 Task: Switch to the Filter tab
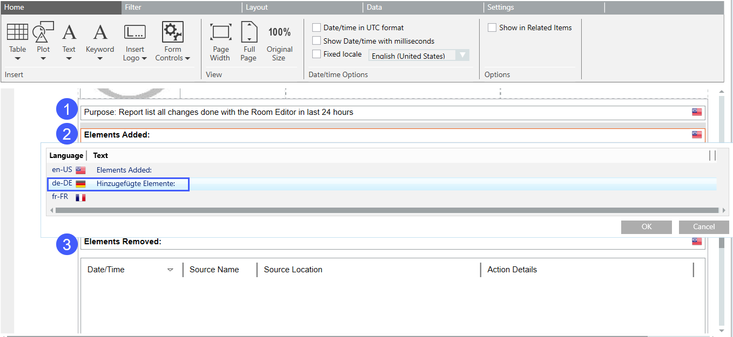(x=133, y=8)
